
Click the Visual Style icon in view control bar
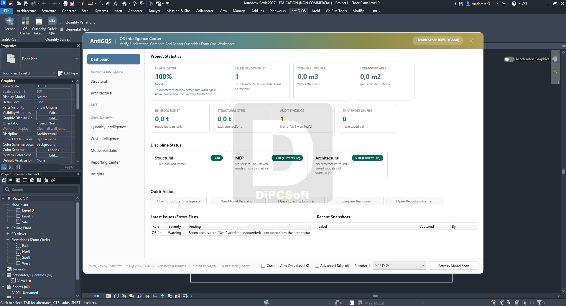coord(116,296)
